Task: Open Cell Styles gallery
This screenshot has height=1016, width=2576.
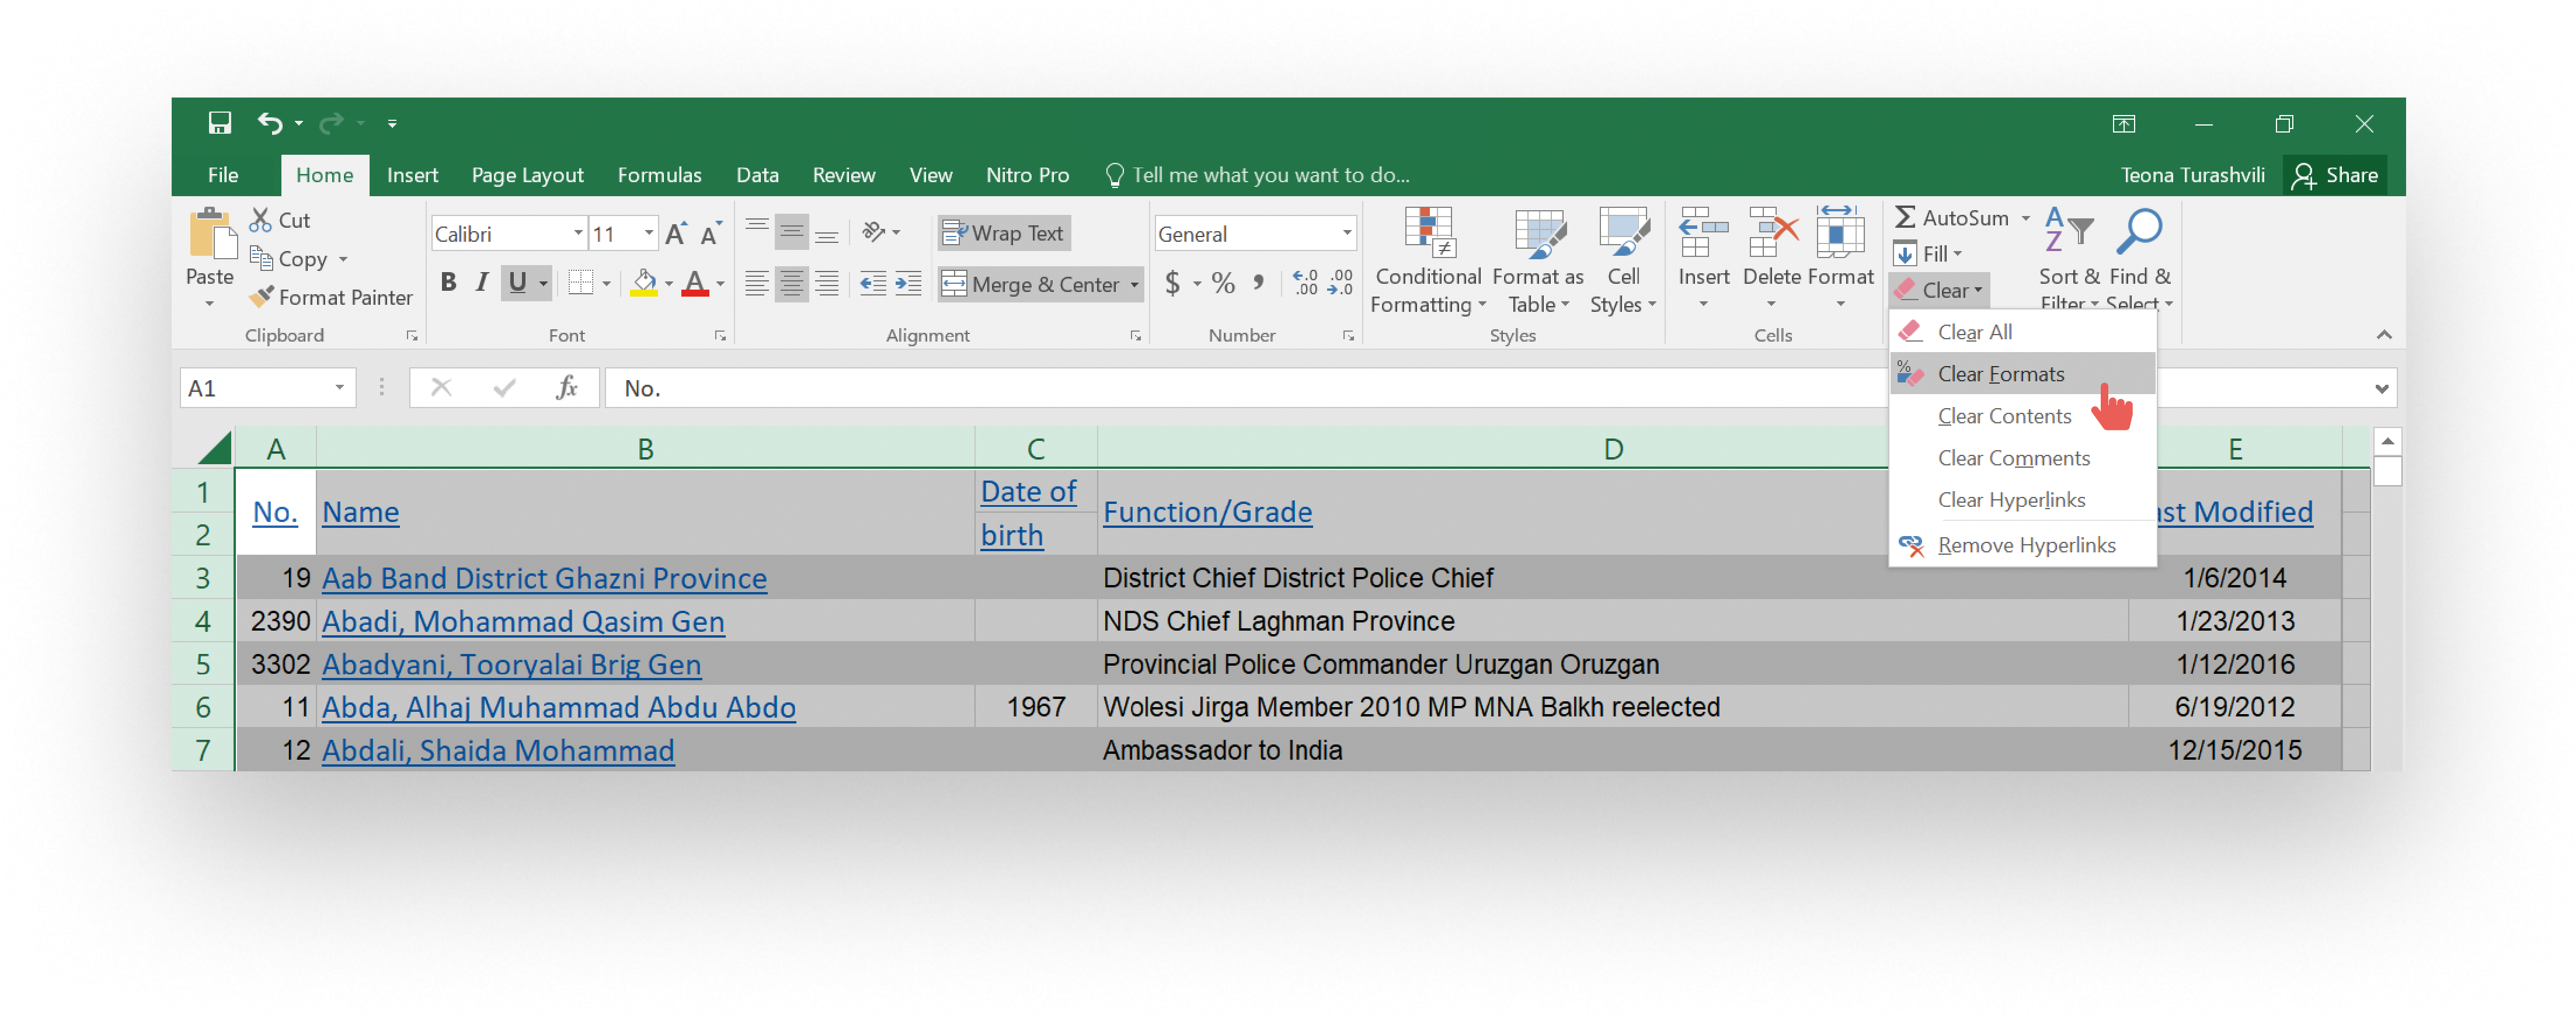Action: click(1623, 260)
